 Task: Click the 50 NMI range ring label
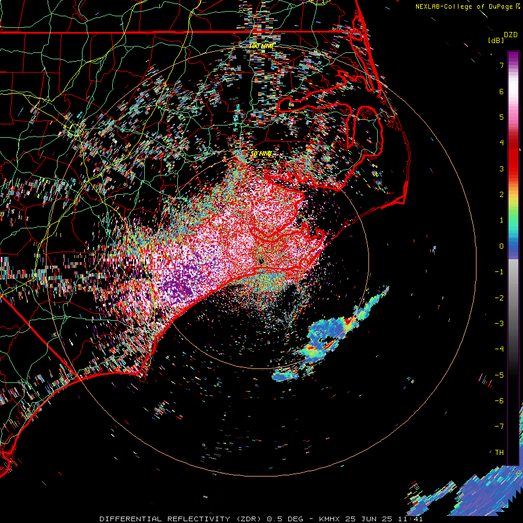(261, 154)
